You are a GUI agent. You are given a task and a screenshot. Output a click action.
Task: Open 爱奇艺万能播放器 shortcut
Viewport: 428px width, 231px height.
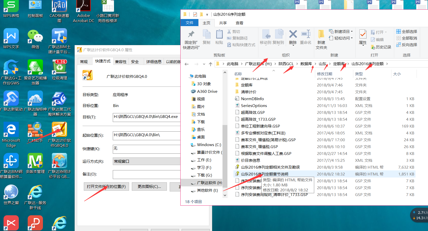[35, 72]
